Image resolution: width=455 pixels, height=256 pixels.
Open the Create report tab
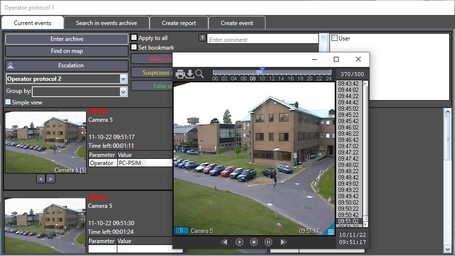tap(179, 23)
